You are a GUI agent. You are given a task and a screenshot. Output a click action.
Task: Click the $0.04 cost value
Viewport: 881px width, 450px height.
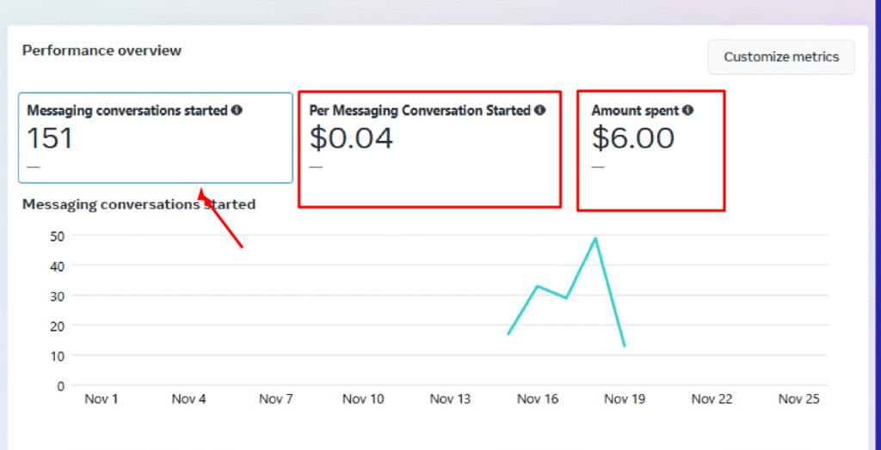(350, 137)
